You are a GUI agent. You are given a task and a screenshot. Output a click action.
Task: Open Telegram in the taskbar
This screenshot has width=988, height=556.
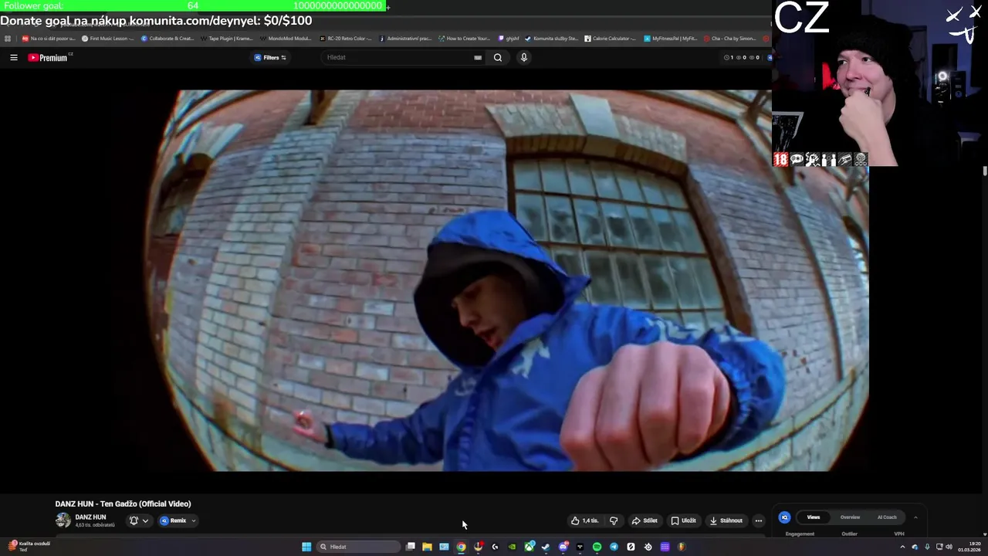[x=614, y=547]
